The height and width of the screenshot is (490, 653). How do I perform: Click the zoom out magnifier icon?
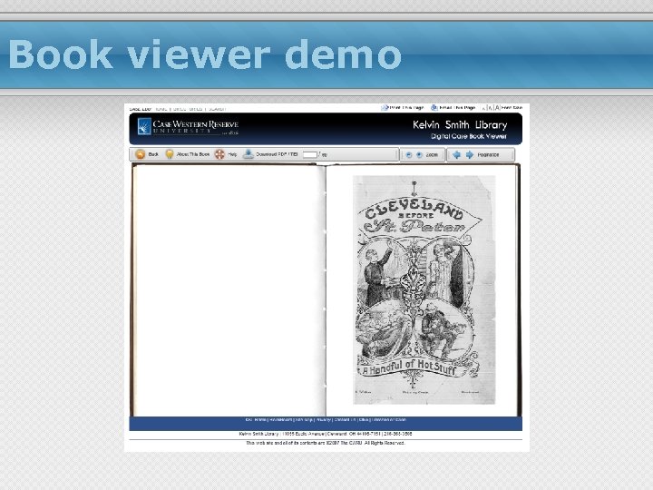click(x=408, y=154)
